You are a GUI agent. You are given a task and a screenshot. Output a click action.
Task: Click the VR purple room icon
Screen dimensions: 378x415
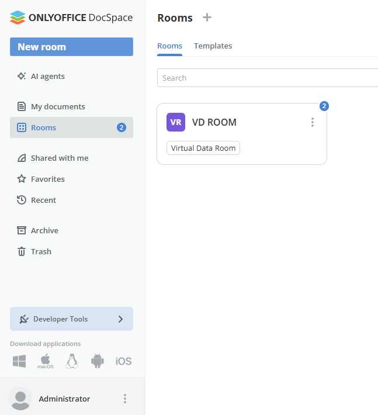click(x=176, y=122)
